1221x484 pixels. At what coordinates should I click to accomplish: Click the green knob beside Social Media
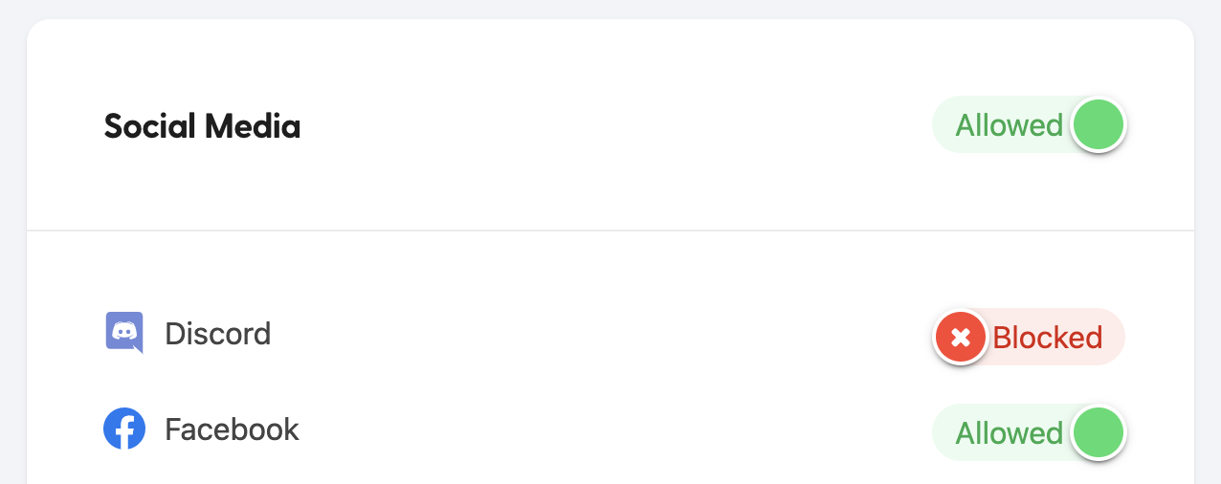pos(1098,125)
